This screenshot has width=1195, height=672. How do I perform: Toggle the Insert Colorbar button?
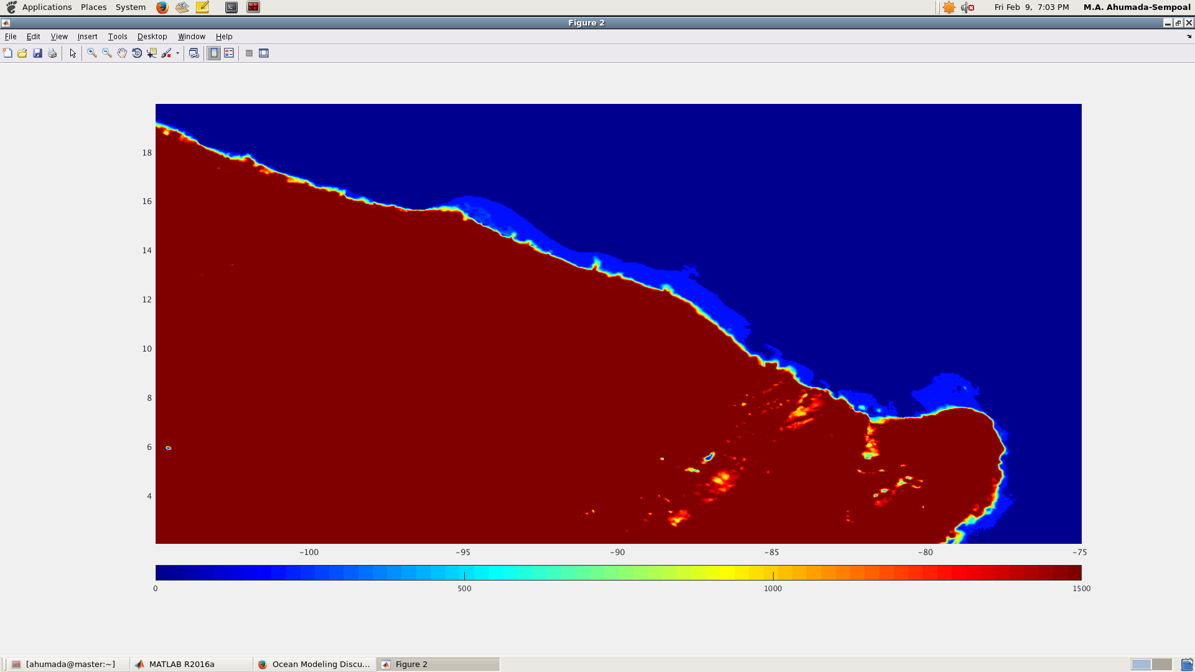pos(214,54)
